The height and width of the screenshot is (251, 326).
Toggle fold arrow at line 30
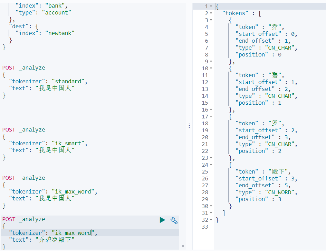211,206
